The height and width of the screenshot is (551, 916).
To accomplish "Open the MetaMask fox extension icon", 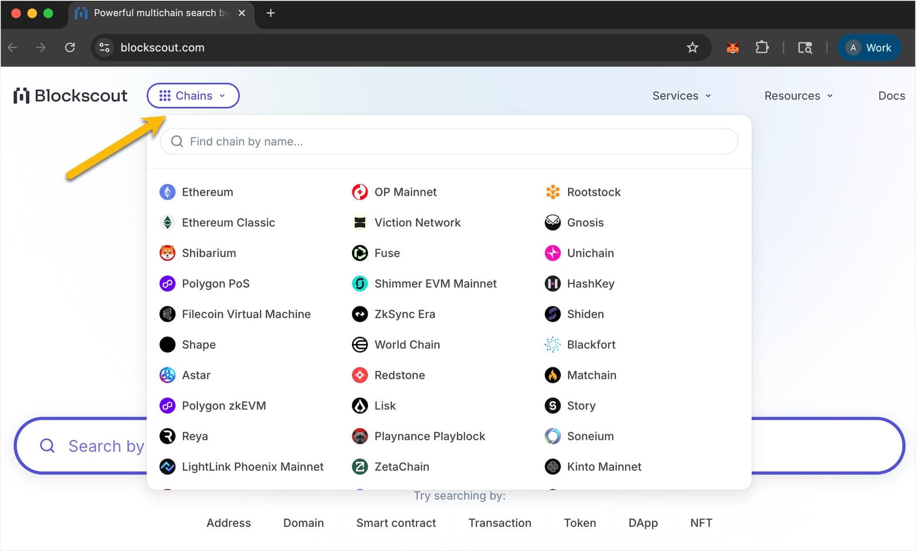I will pos(732,47).
